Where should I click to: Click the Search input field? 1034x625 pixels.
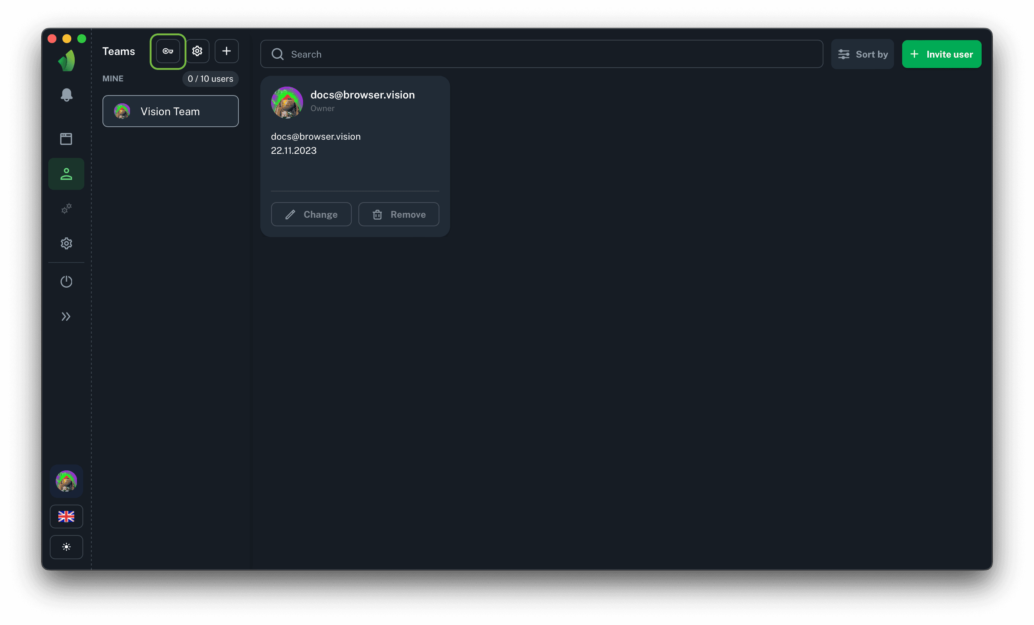(542, 54)
